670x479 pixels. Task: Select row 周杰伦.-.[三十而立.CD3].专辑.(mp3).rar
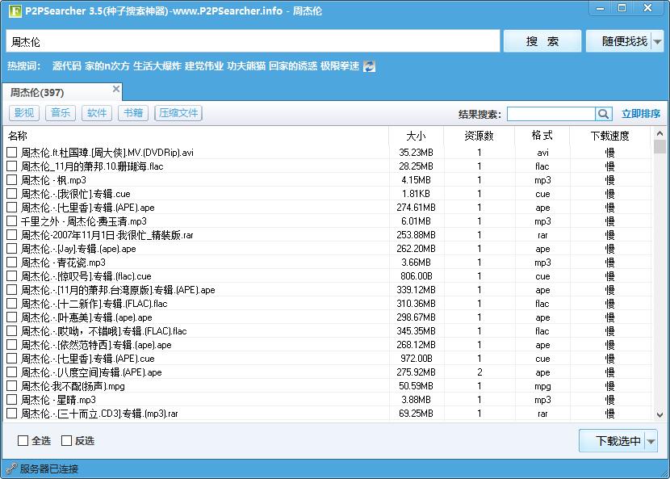329,413
